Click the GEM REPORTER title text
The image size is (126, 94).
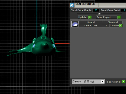(85, 4)
